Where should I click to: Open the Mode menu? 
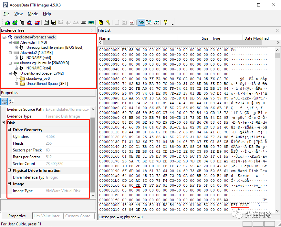pos(33,14)
